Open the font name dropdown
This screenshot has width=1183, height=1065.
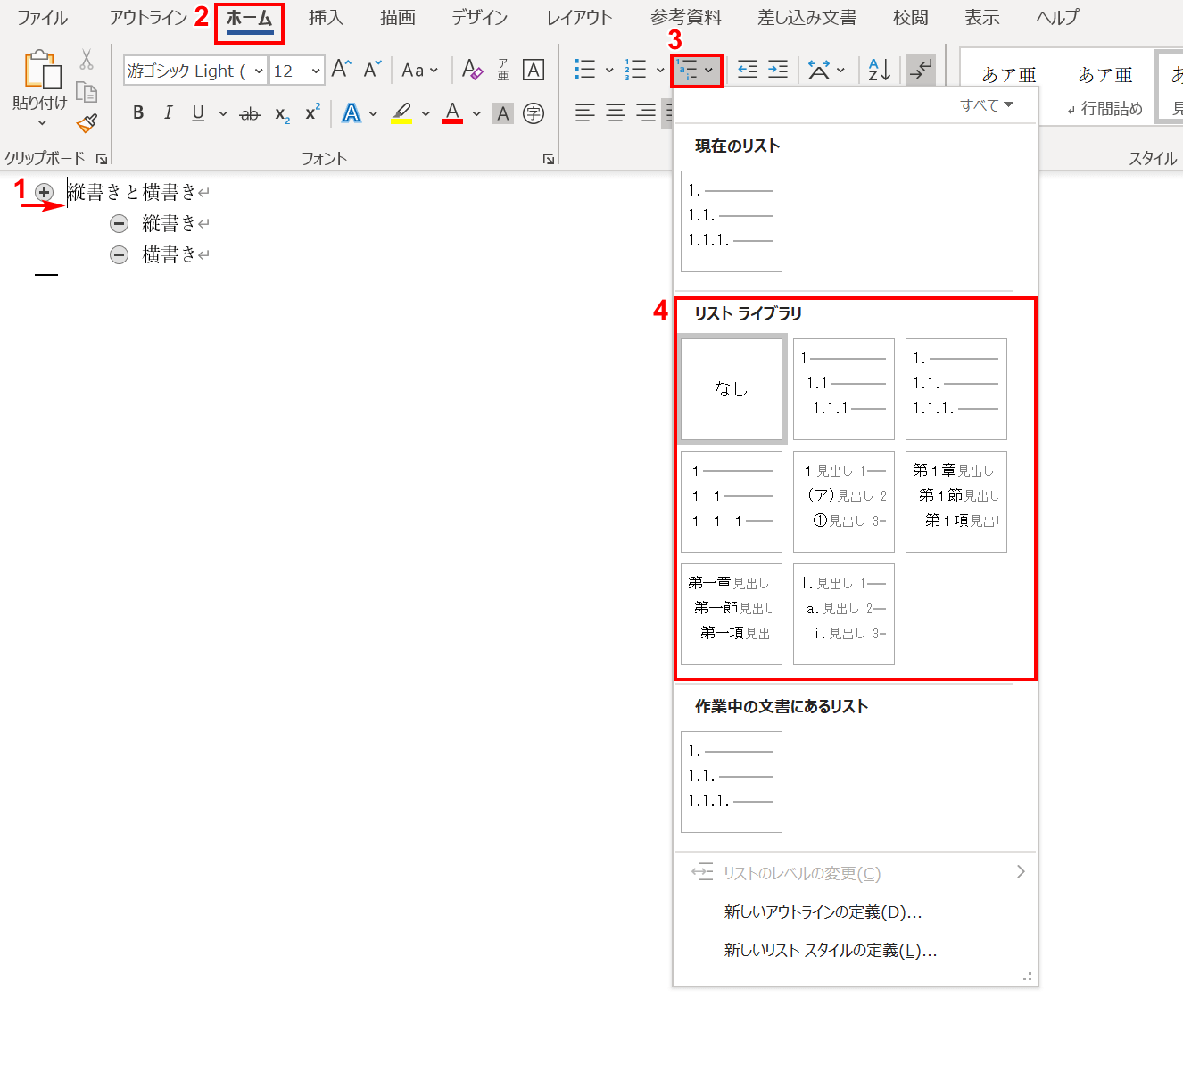(x=259, y=71)
